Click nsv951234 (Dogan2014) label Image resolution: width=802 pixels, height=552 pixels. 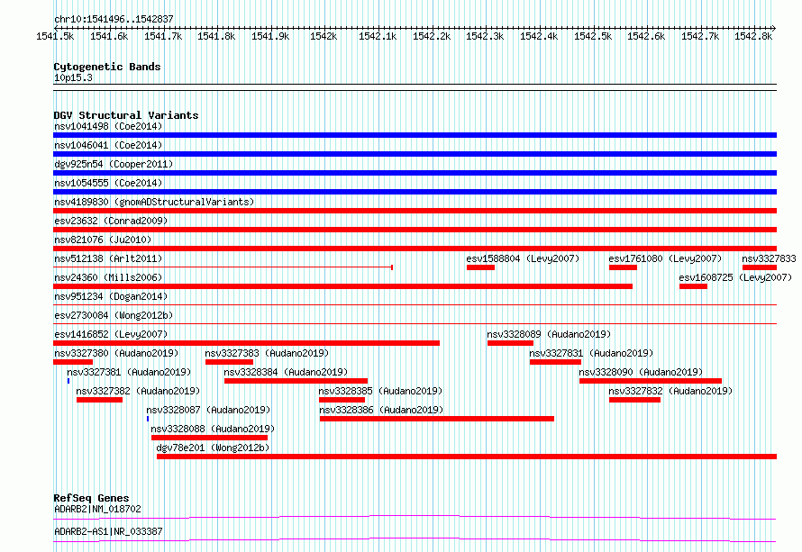click(111, 296)
